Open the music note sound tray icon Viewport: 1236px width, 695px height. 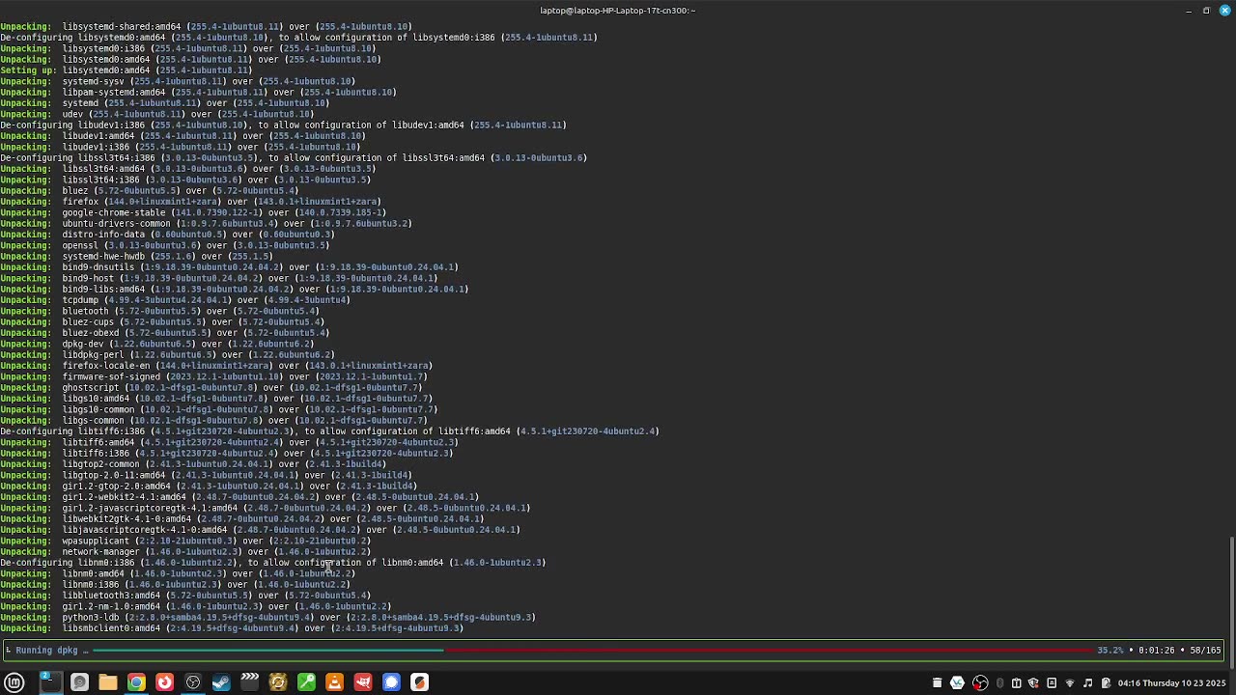[x=1088, y=683]
